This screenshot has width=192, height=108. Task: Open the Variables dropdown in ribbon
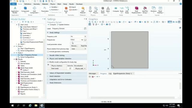(54, 7)
